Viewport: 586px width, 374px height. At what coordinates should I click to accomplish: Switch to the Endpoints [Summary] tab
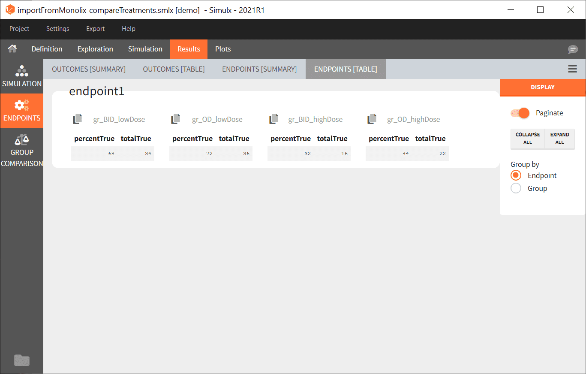[259, 69]
